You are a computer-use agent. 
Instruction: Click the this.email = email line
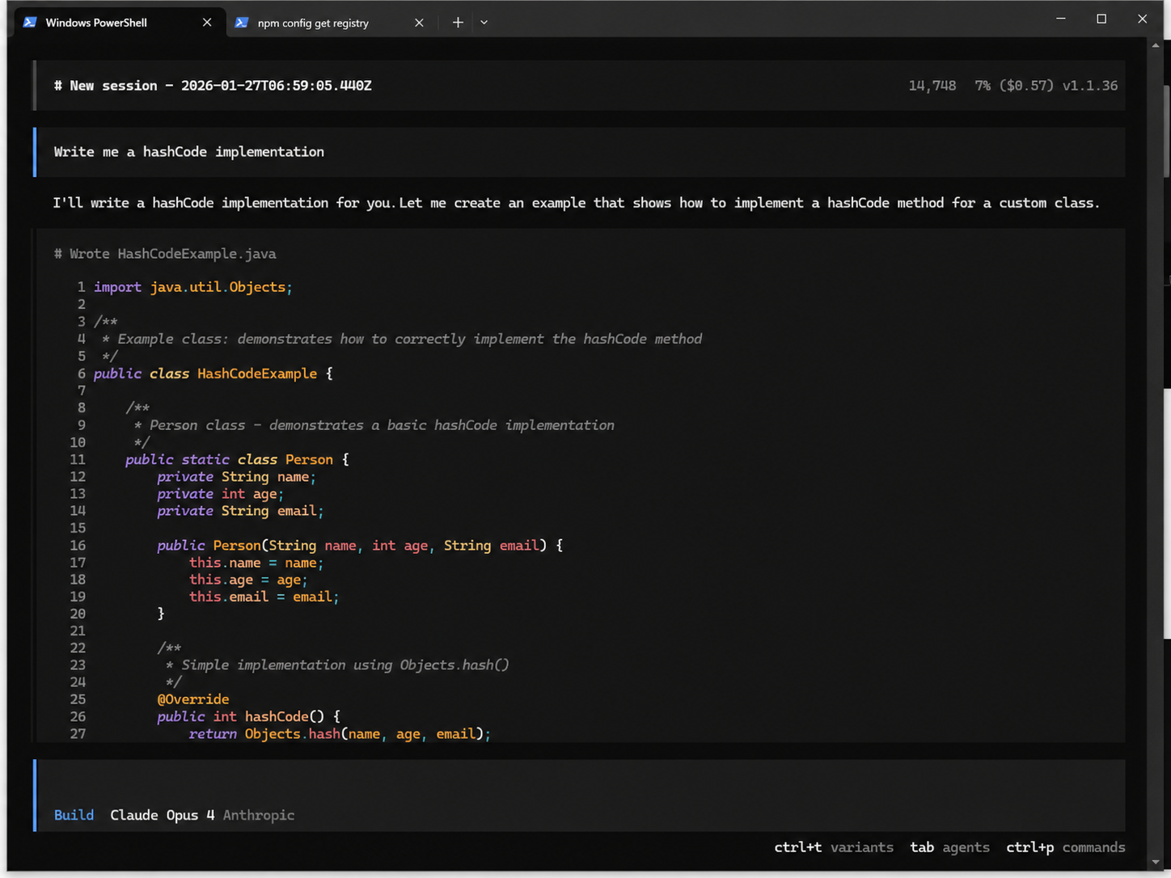(264, 597)
